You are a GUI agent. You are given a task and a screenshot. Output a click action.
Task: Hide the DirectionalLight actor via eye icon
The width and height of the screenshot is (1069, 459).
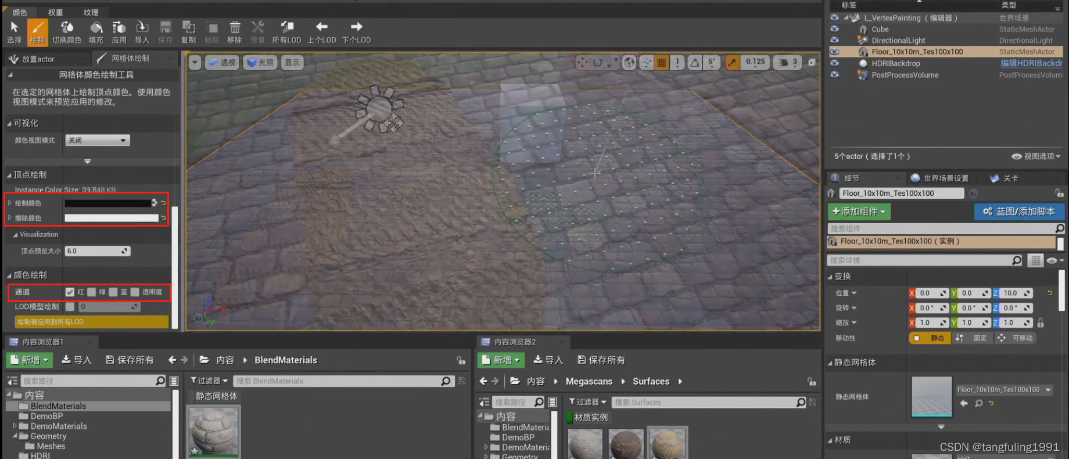coord(834,40)
